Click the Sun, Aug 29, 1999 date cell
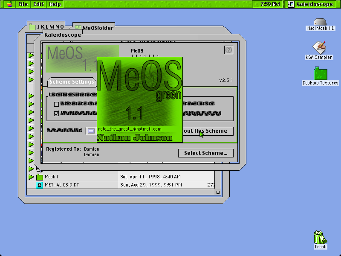Image resolution: width=341 pixels, height=256 pixels. coord(151,185)
